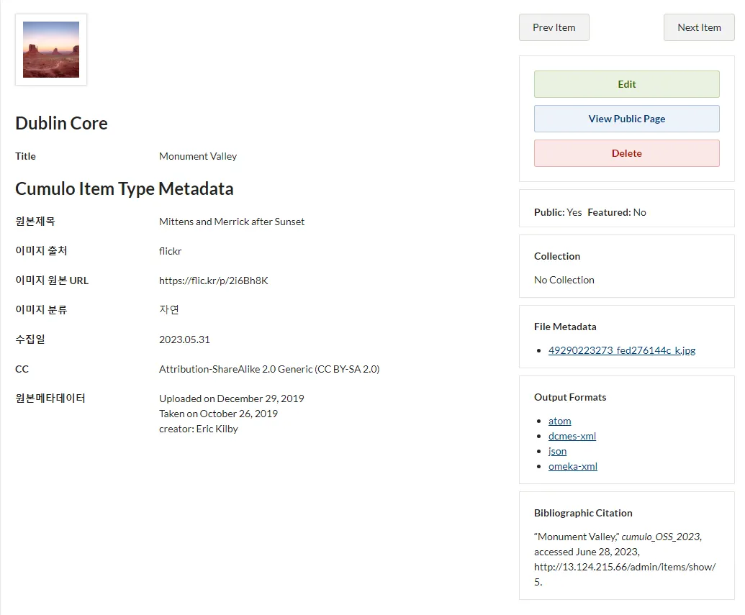Open the dcmes-xml output format
The height and width of the screenshot is (615, 745).
pos(572,436)
